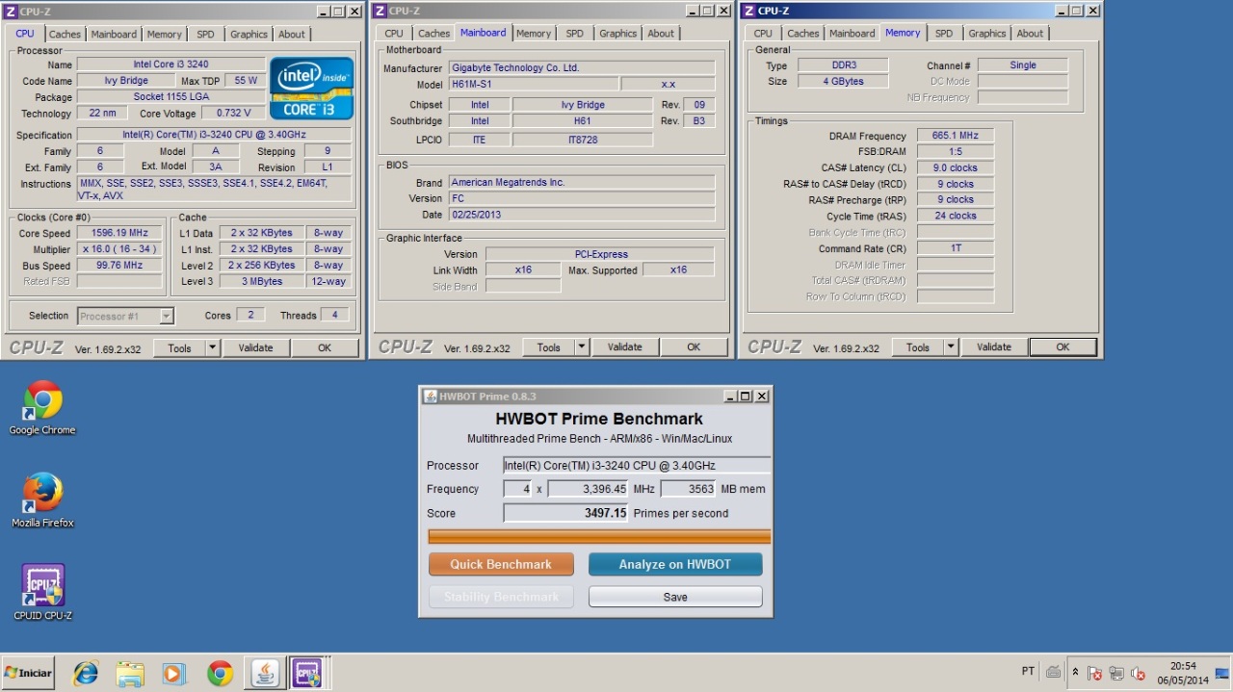Open CPUID CPU-Z desktop shortcut
The height and width of the screenshot is (692, 1233).
(42, 592)
